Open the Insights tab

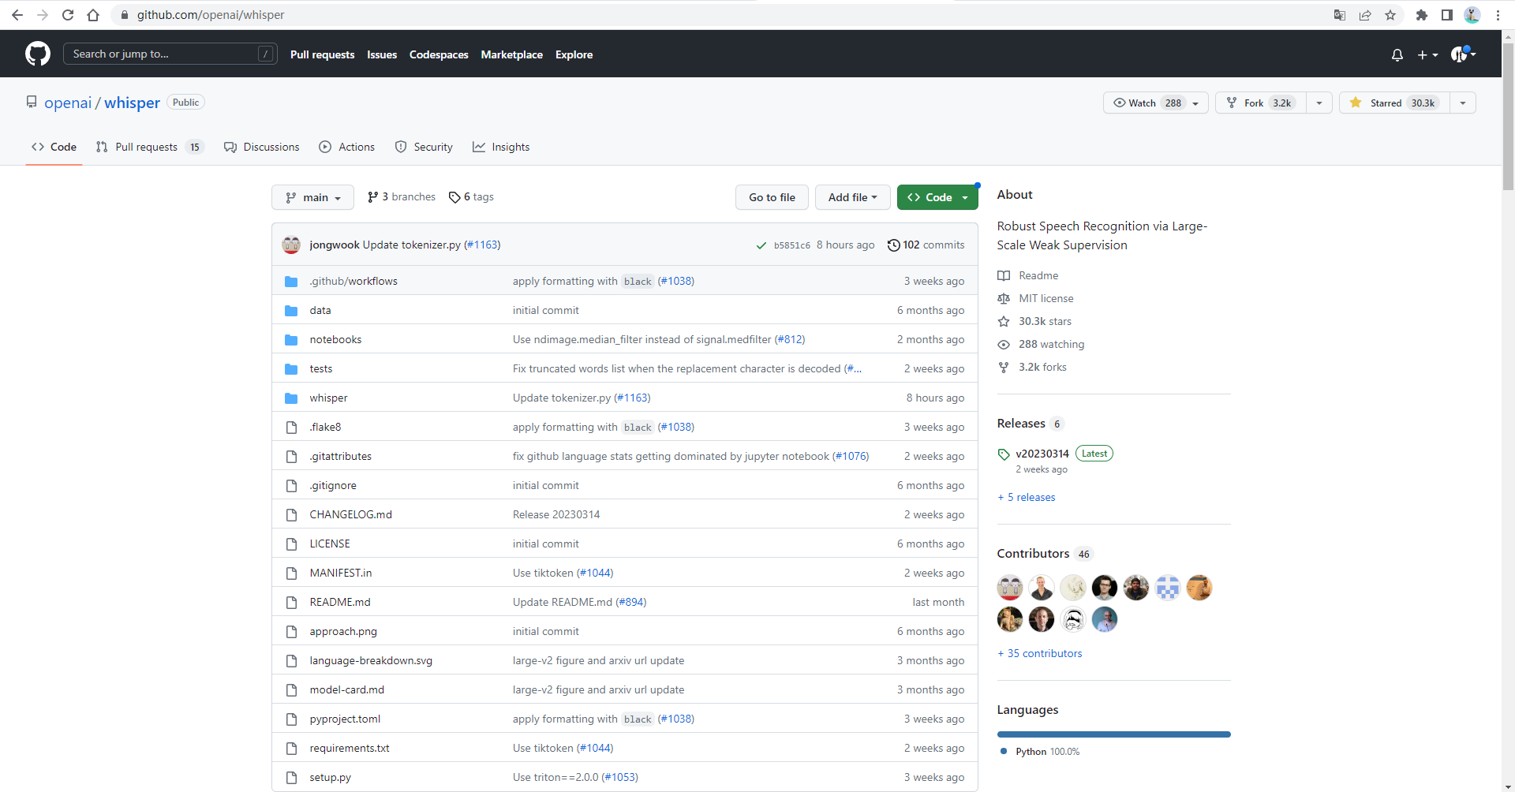(501, 147)
